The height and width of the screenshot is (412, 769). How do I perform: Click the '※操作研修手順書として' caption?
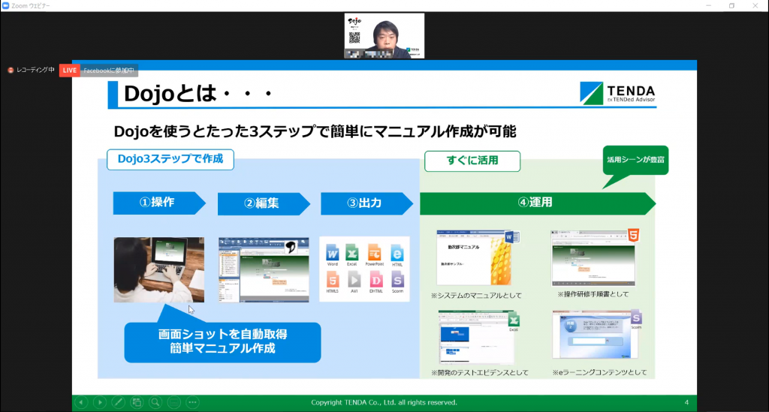tap(593, 294)
